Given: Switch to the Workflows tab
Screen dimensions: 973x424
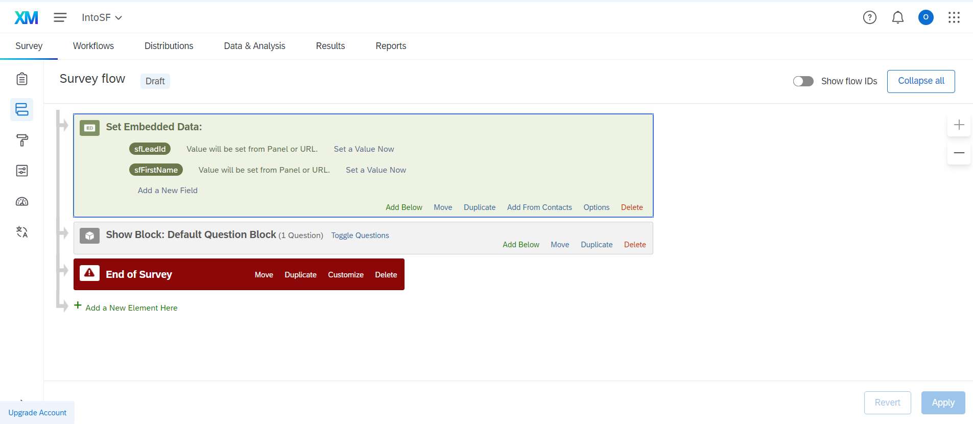Looking at the screenshot, I should point(93,46).
